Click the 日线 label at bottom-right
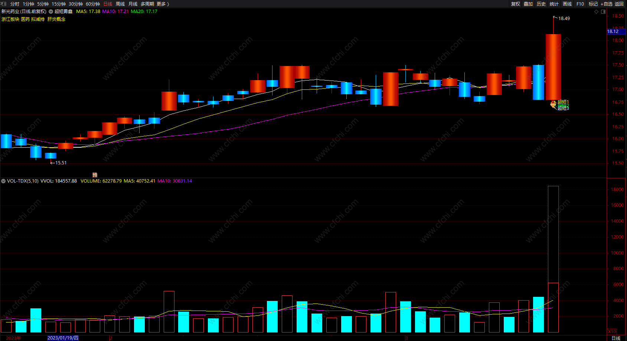The width and height of the screenshot is (627, 341). (616, 338)
